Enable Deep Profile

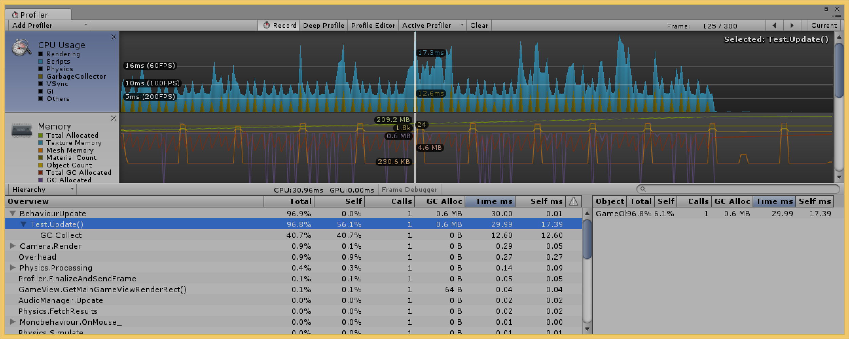pyautogui.click(x=323, y=25)
